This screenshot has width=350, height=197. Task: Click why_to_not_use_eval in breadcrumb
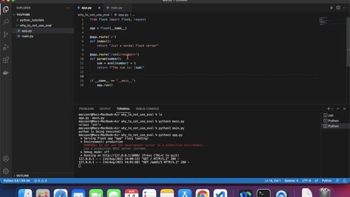click(x=94, y=15)
